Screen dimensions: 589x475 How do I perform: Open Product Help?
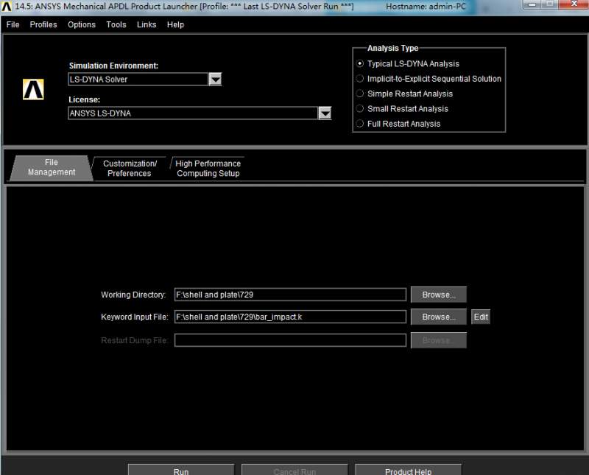[x=408, y=470]
